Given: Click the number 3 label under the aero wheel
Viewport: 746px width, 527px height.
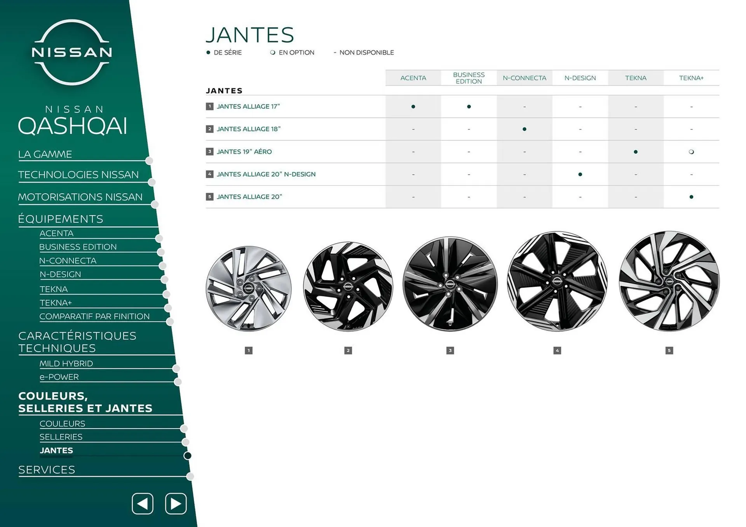Looking at the screenshot, I should tap(450, 350).
